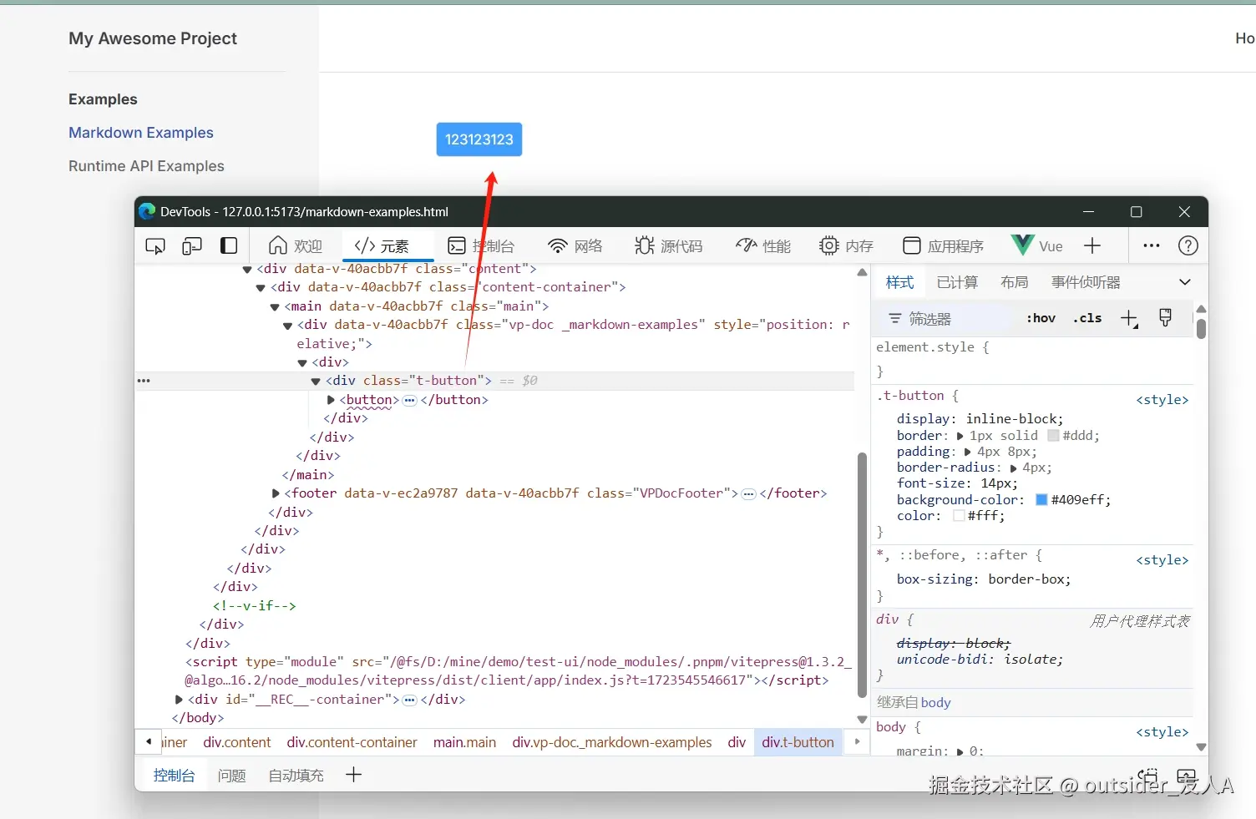Add a new tool tab with plus icon
This screenshot has width=1256, height=819.
pos(1092,245)
